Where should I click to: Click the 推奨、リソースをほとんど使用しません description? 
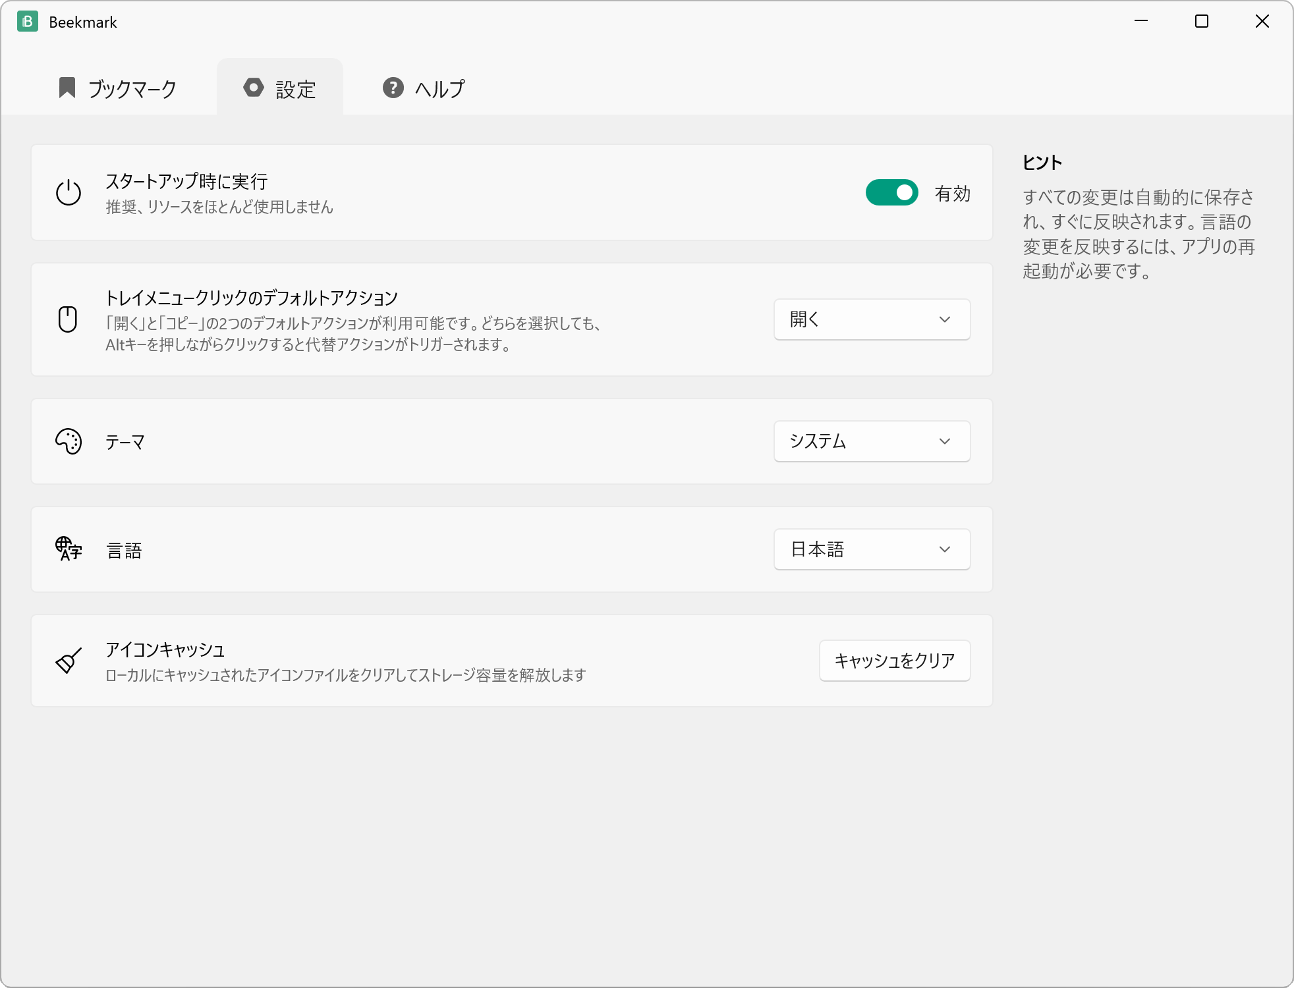(x=219, y=207)
